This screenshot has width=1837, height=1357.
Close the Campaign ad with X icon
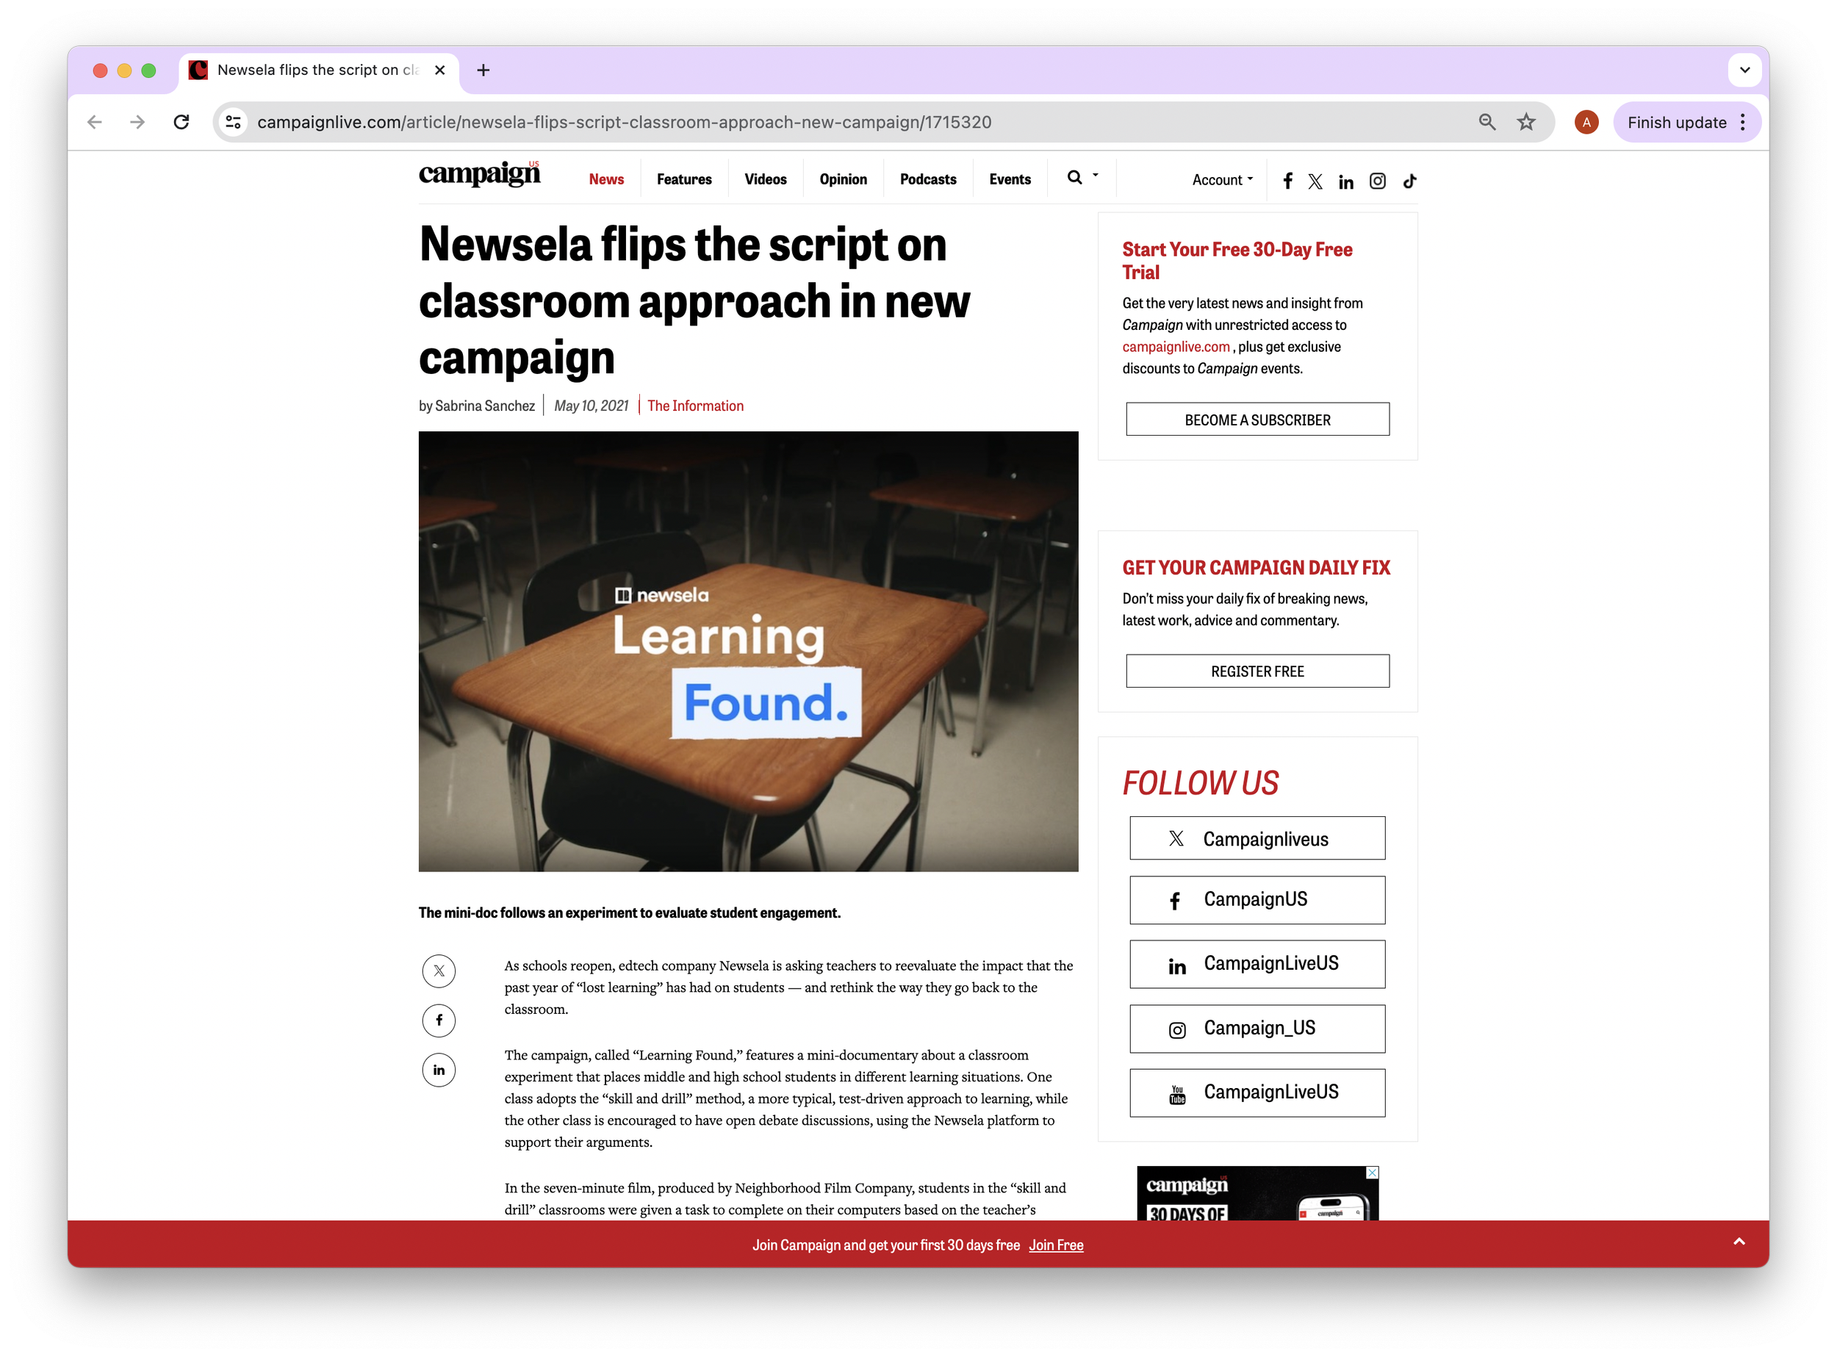pos(1372,1173)
